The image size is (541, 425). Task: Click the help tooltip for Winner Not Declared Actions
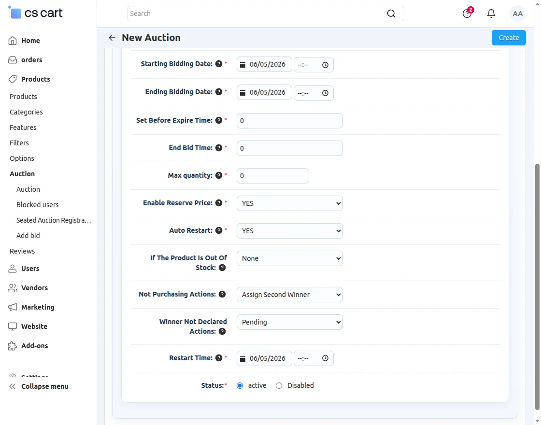222,331
